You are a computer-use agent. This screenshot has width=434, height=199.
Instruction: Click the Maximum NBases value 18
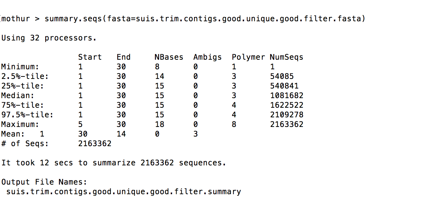[x=159, y=124]
